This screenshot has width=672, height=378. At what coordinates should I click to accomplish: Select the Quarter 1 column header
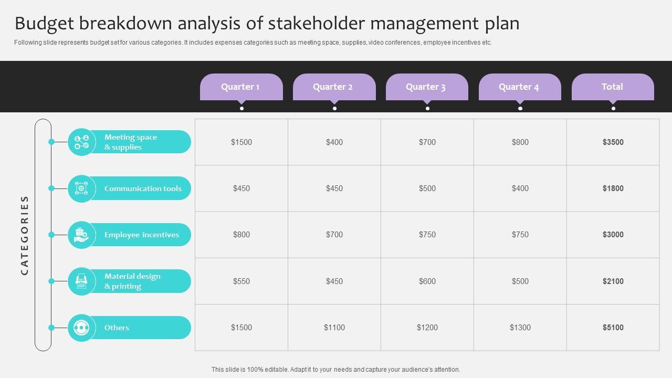pos(241,87)
